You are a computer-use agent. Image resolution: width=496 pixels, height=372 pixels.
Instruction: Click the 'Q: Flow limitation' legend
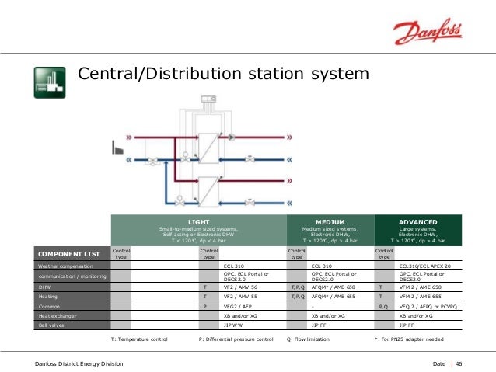[x=308, y=339]
